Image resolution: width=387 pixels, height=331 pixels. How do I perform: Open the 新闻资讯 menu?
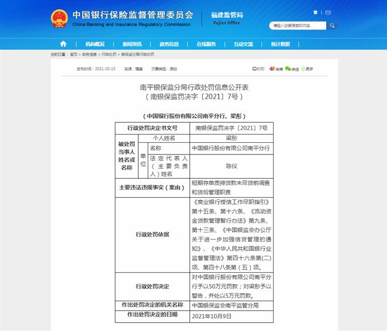coord(132,44)
